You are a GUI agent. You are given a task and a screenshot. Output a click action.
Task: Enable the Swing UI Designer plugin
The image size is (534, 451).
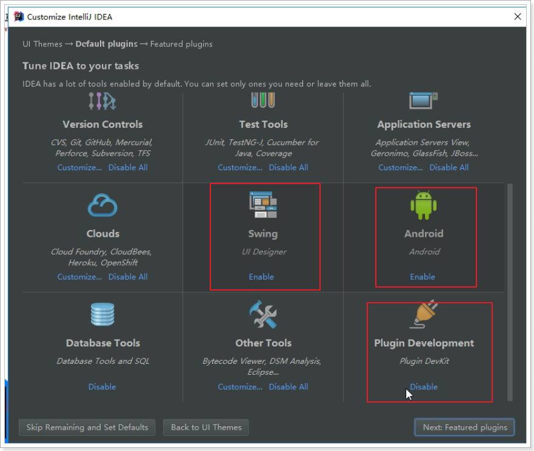[261, 277]
